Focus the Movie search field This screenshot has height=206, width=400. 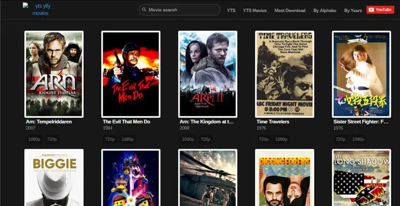(179, 10)
